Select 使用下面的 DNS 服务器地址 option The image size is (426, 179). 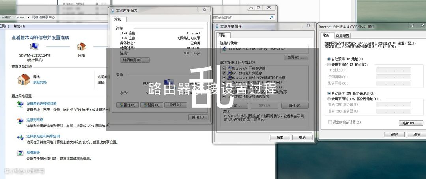pyautogui.click(x=329, y=98)
